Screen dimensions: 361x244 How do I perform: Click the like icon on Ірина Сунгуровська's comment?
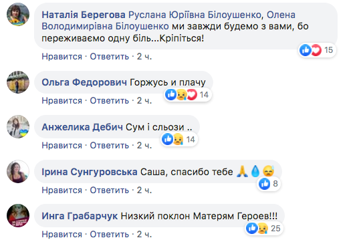264,184
